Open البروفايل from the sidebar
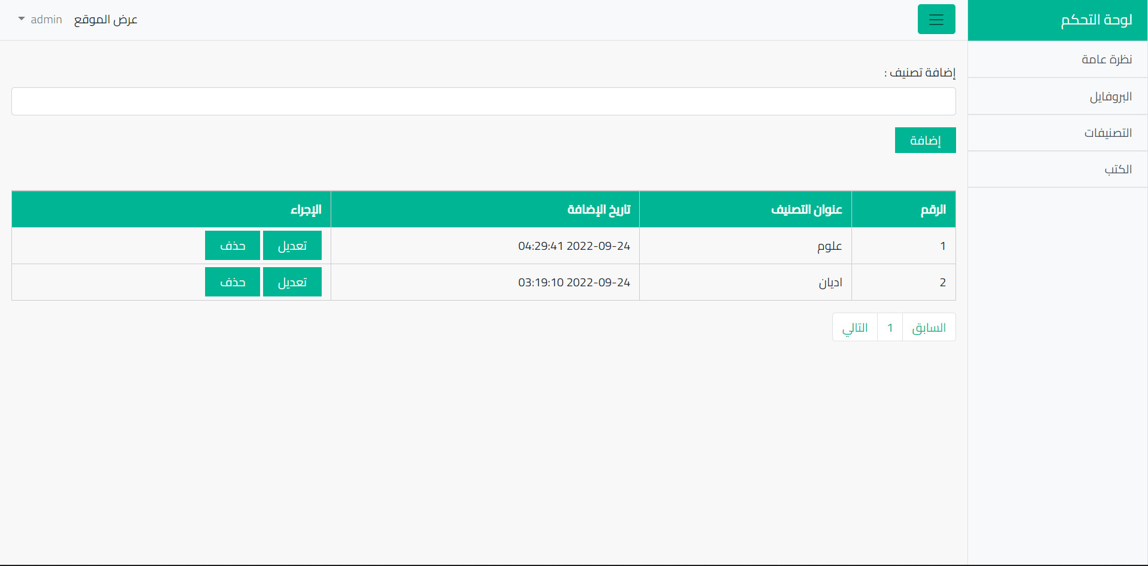 [1112, 97]
